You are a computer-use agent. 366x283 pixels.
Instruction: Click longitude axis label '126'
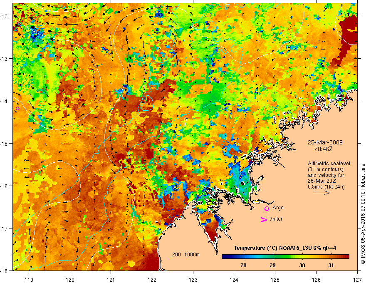click(316, 280)
